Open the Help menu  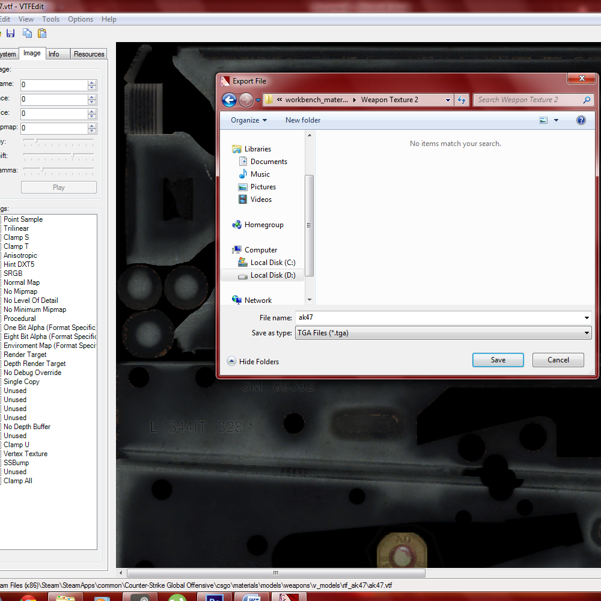coord(109,19)
